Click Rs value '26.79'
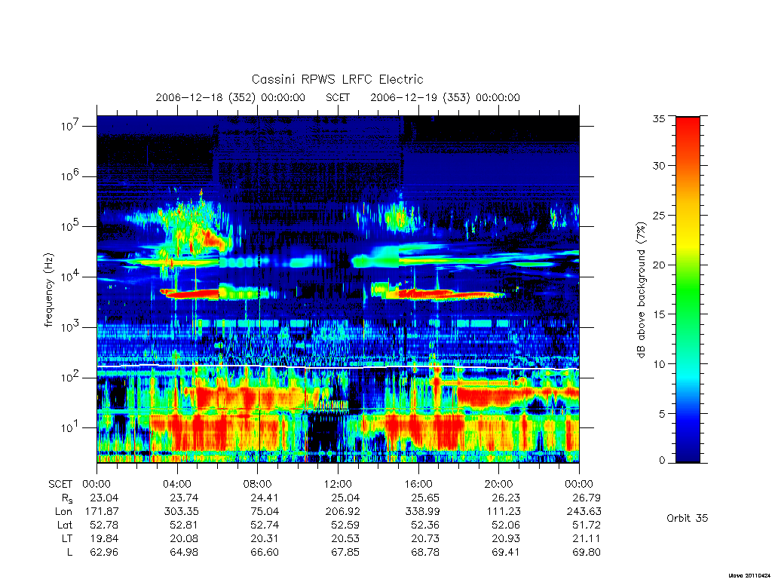The height and width of the screenshot is (579, 772). point(586,498)
